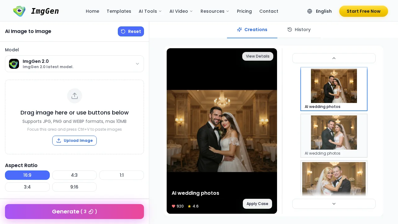Click the globe language icon next to English
This screenshot has width=398, height=224.
310,11
